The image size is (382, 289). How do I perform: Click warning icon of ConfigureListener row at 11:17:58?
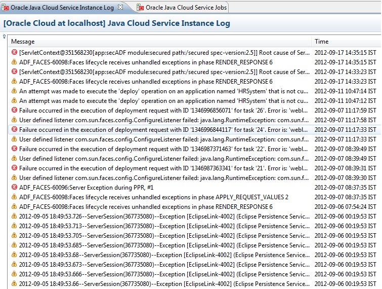(14, 120)
